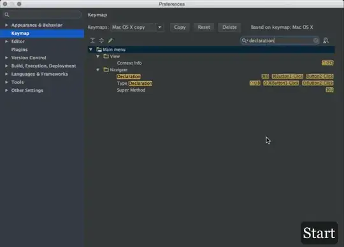Collapse the Main menu tree node

pyautogui.click(x=90, y=50)
